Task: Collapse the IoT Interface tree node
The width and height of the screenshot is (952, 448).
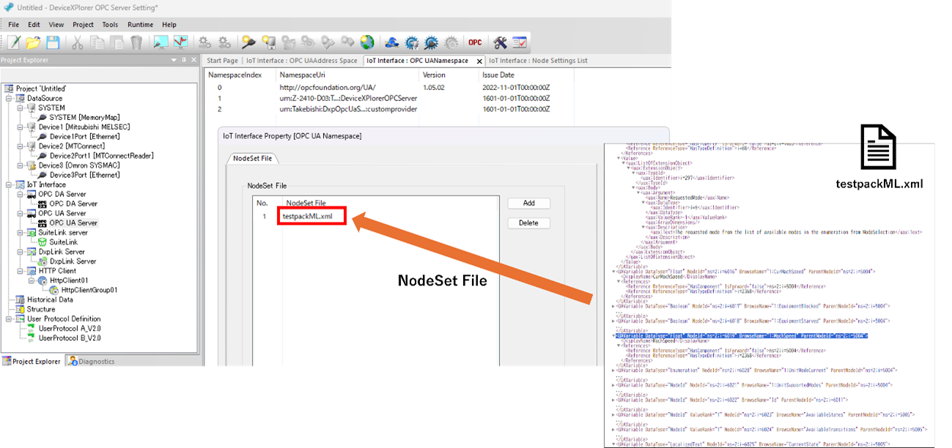Action: (9, 184)
